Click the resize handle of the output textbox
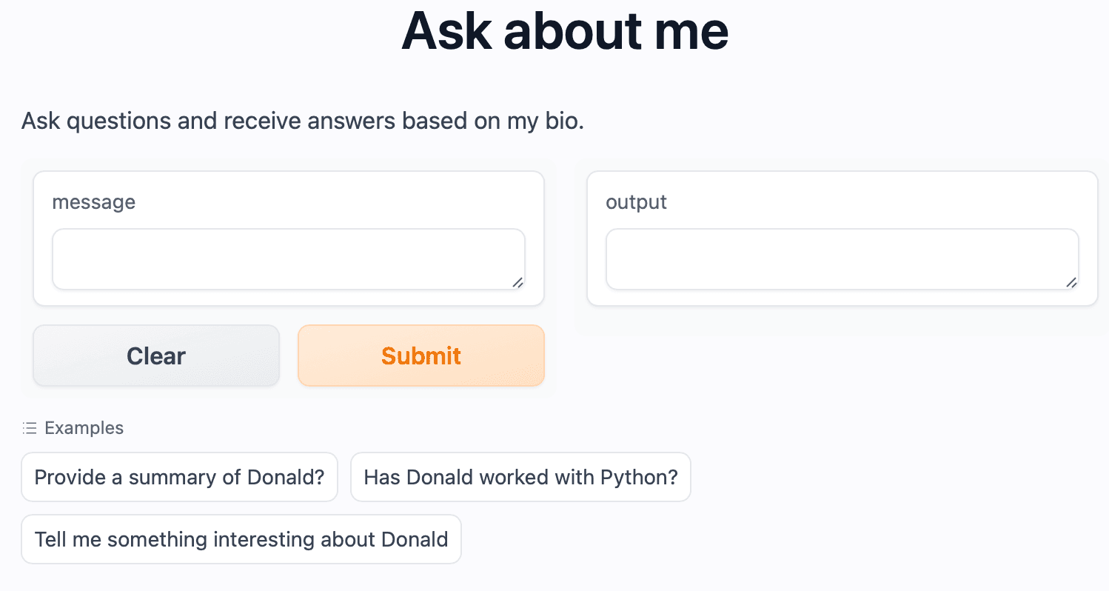 click(1073, 282)
